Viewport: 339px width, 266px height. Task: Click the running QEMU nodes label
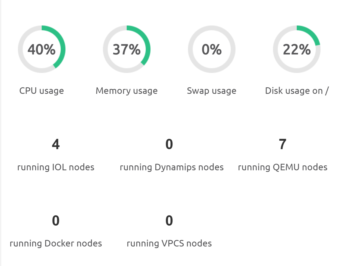pos(283,167)
